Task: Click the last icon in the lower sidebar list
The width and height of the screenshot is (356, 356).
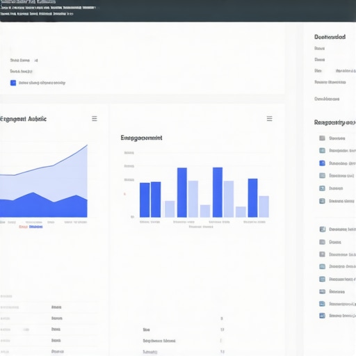Action: pyautogui.click(x=323, y=316)
